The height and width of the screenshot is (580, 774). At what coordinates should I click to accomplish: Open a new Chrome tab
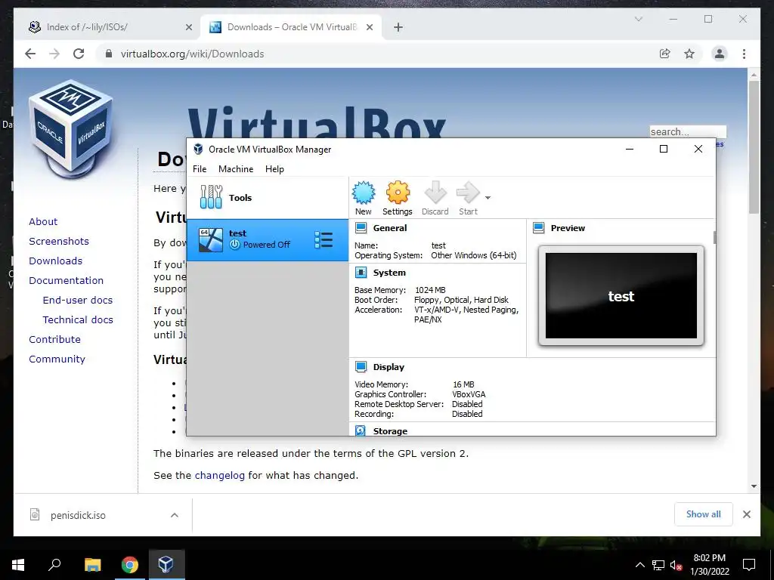(398, 27)
